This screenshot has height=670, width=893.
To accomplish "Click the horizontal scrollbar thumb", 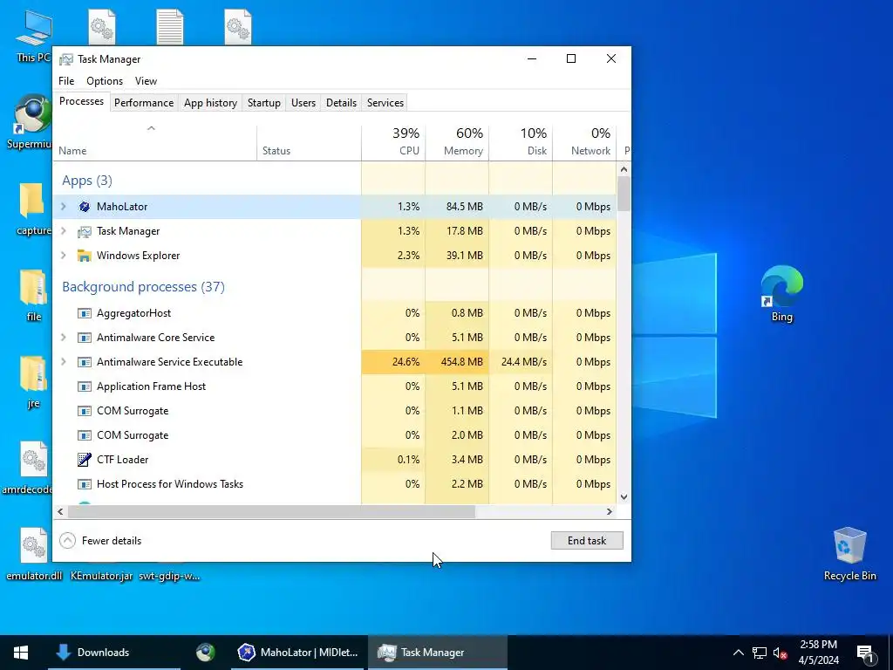I will point(271,511).
